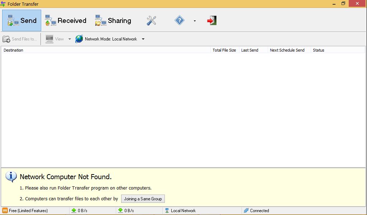Open the Sharing tab
Viewport: 367px width, 215px height.
[x=113, y=20]
